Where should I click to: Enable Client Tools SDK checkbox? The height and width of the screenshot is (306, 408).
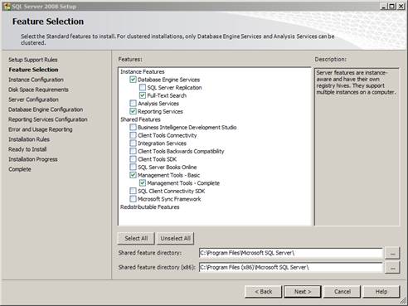point(133,159)
